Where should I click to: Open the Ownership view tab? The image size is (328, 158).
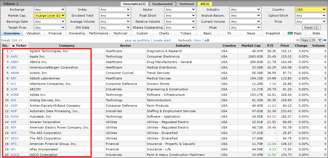(77, 33)
